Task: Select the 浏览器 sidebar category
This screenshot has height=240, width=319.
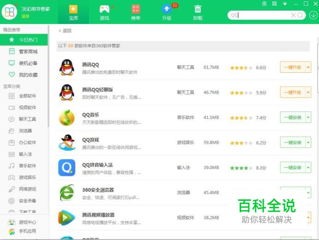Action: [24, 131]
